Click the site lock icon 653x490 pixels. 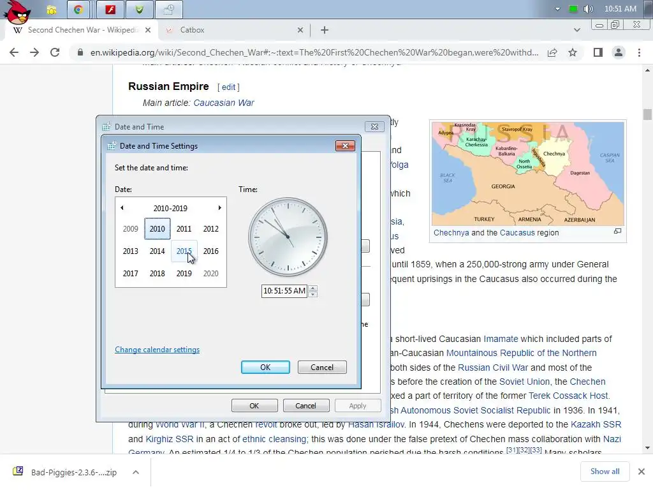point(80,52)
